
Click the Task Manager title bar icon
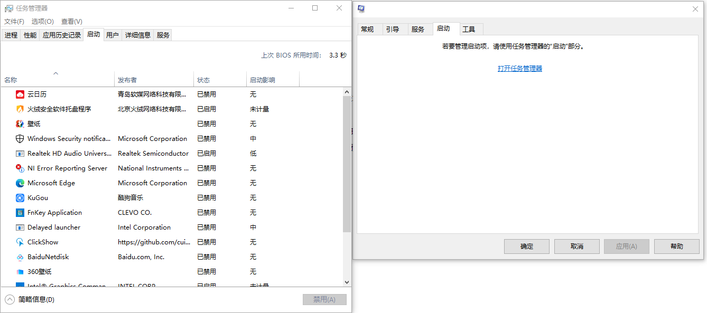[x=9, y=8]
